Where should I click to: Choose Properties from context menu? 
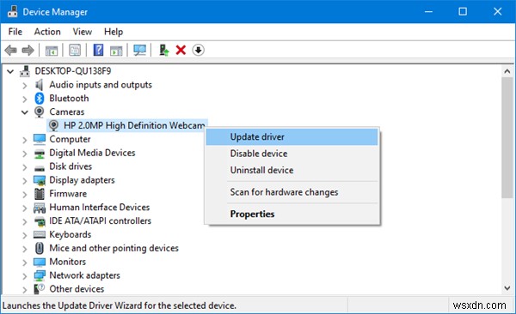tap(292, 214)
